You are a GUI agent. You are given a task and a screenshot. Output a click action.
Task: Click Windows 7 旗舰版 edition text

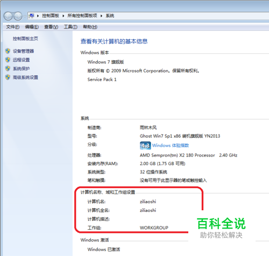[105, 62]
